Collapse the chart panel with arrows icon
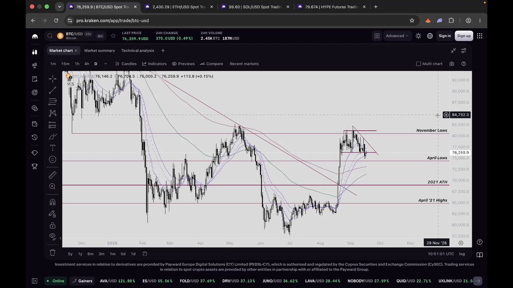The height and width of the screenshot is (288, 513). [453, 50]
